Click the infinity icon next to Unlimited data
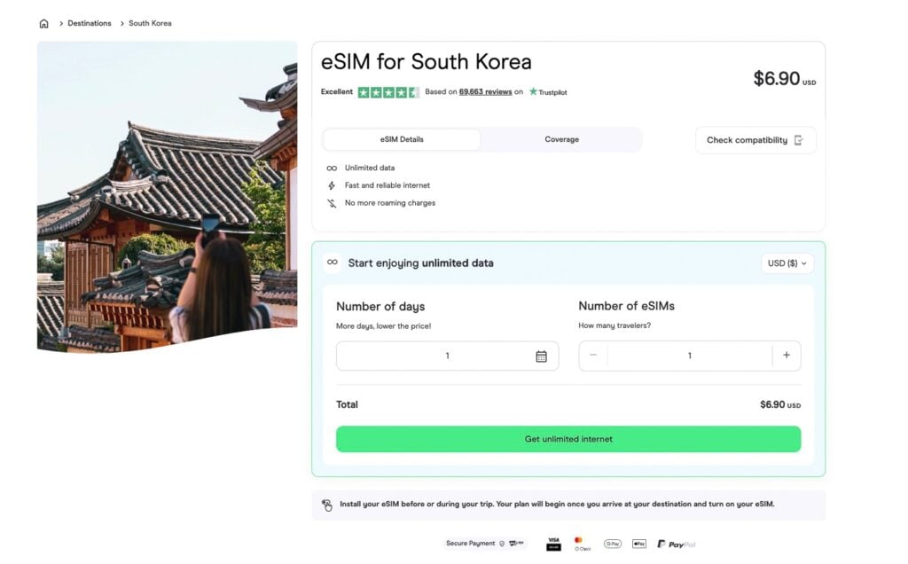 [333, 168]
